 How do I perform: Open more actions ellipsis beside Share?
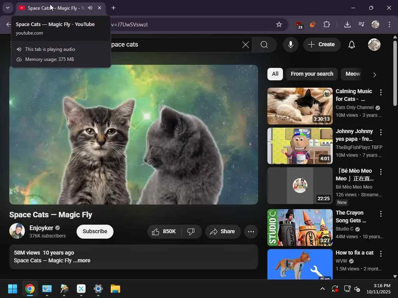[251, 231]
